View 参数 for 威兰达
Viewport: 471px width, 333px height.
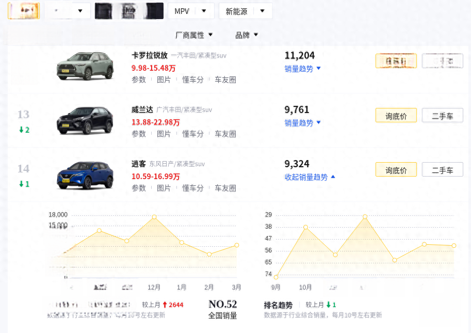[139, 134]
